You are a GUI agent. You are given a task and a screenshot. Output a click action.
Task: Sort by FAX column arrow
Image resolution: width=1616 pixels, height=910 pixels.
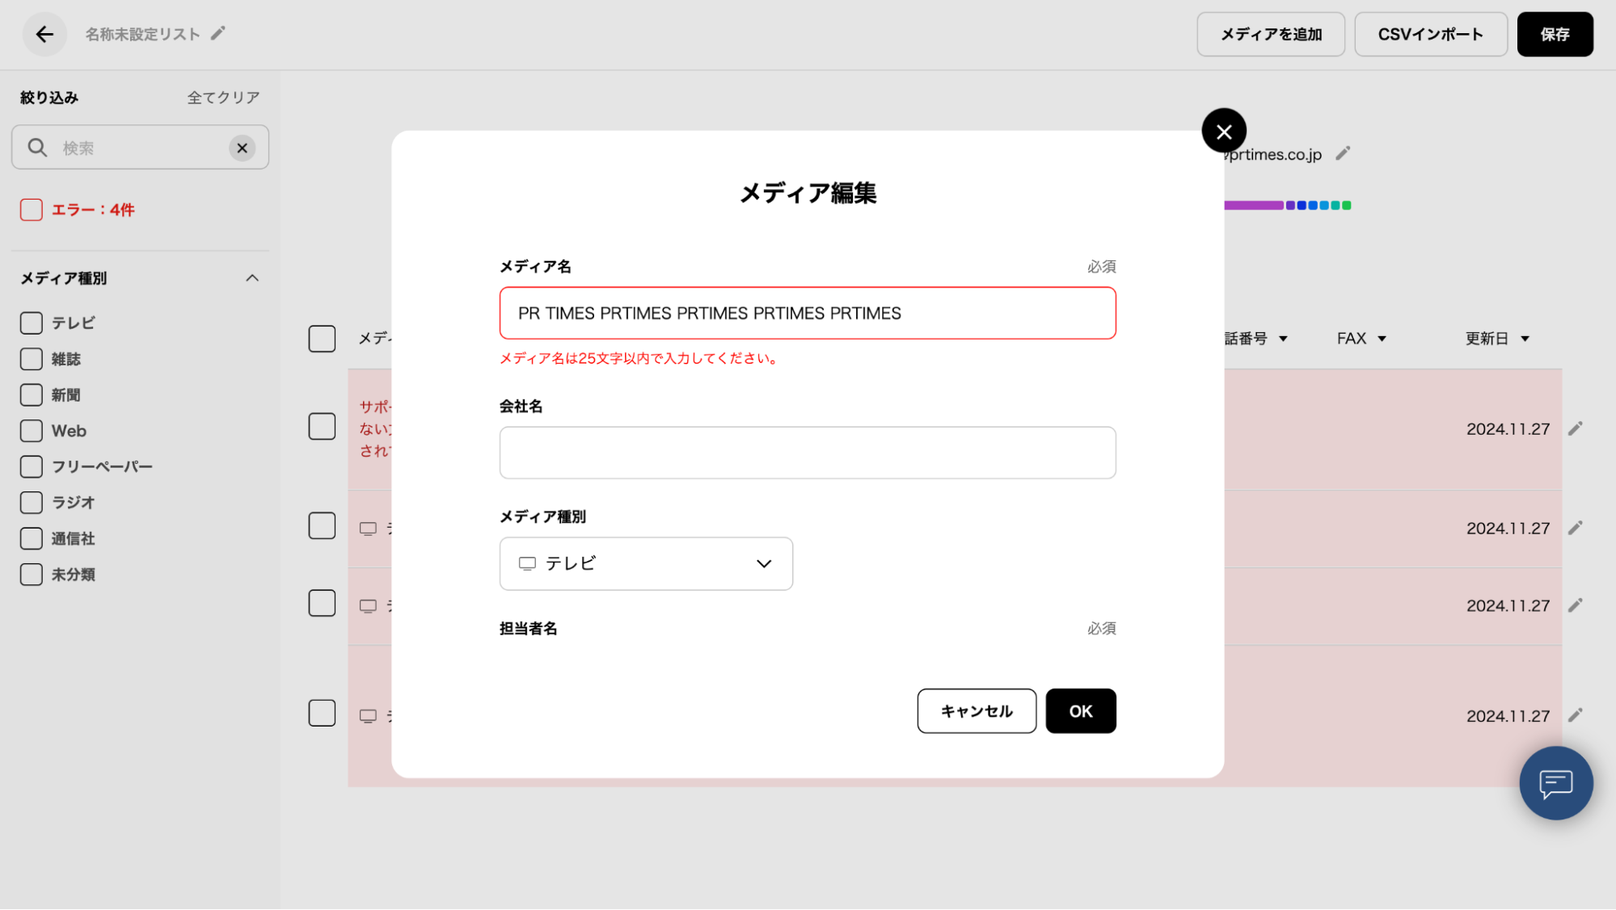point(1382,339)
